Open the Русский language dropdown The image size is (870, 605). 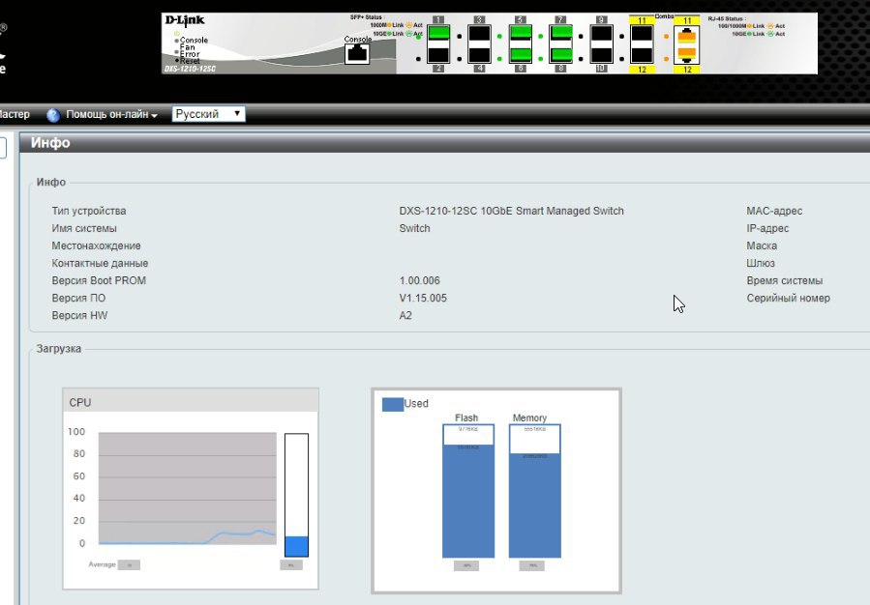point(208,114)
